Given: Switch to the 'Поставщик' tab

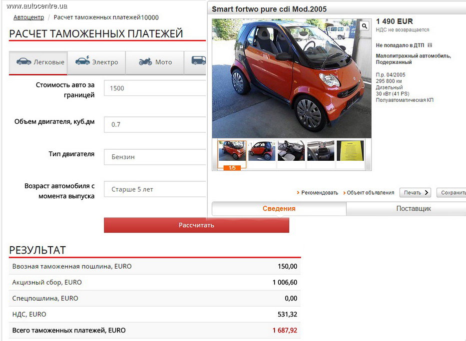Looking at the screenshot, I should click(x=413, y=209).
